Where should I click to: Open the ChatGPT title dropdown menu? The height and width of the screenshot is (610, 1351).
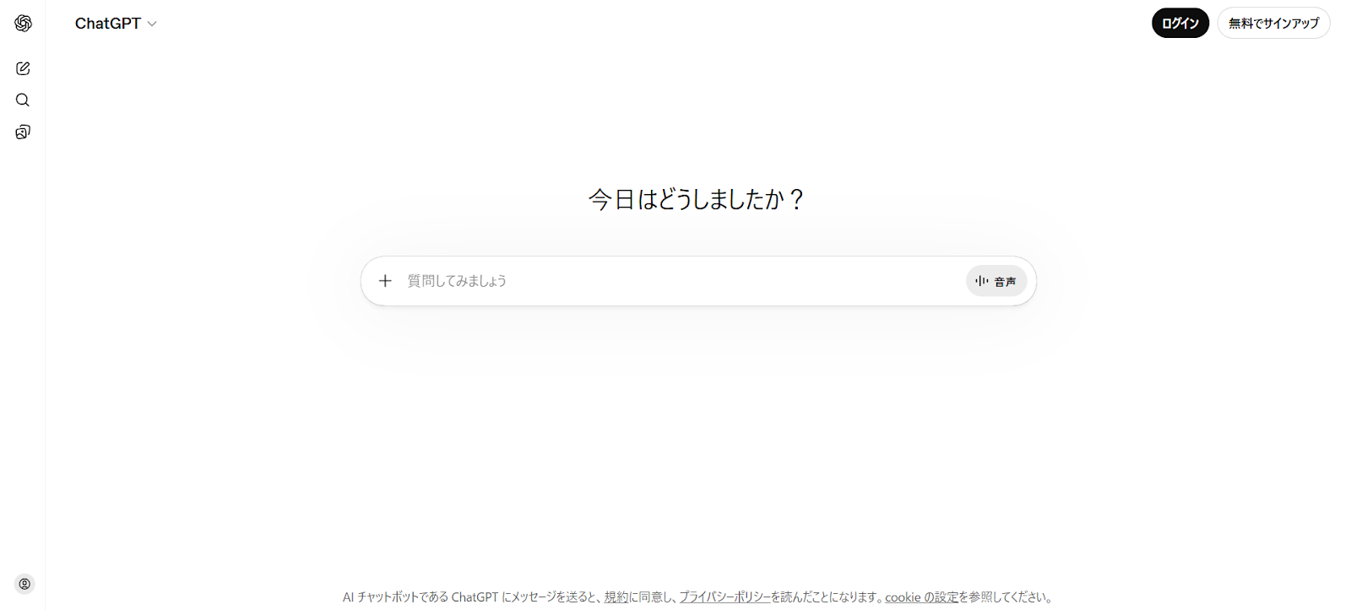tap(116, 24)
